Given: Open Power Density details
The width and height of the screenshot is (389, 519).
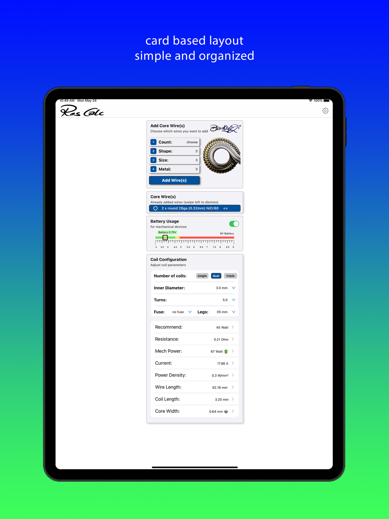Looking at the screenshot, I should tap(194, 375).
